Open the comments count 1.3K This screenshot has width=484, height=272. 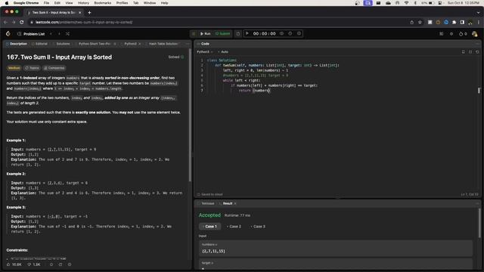tap(34, 264)
